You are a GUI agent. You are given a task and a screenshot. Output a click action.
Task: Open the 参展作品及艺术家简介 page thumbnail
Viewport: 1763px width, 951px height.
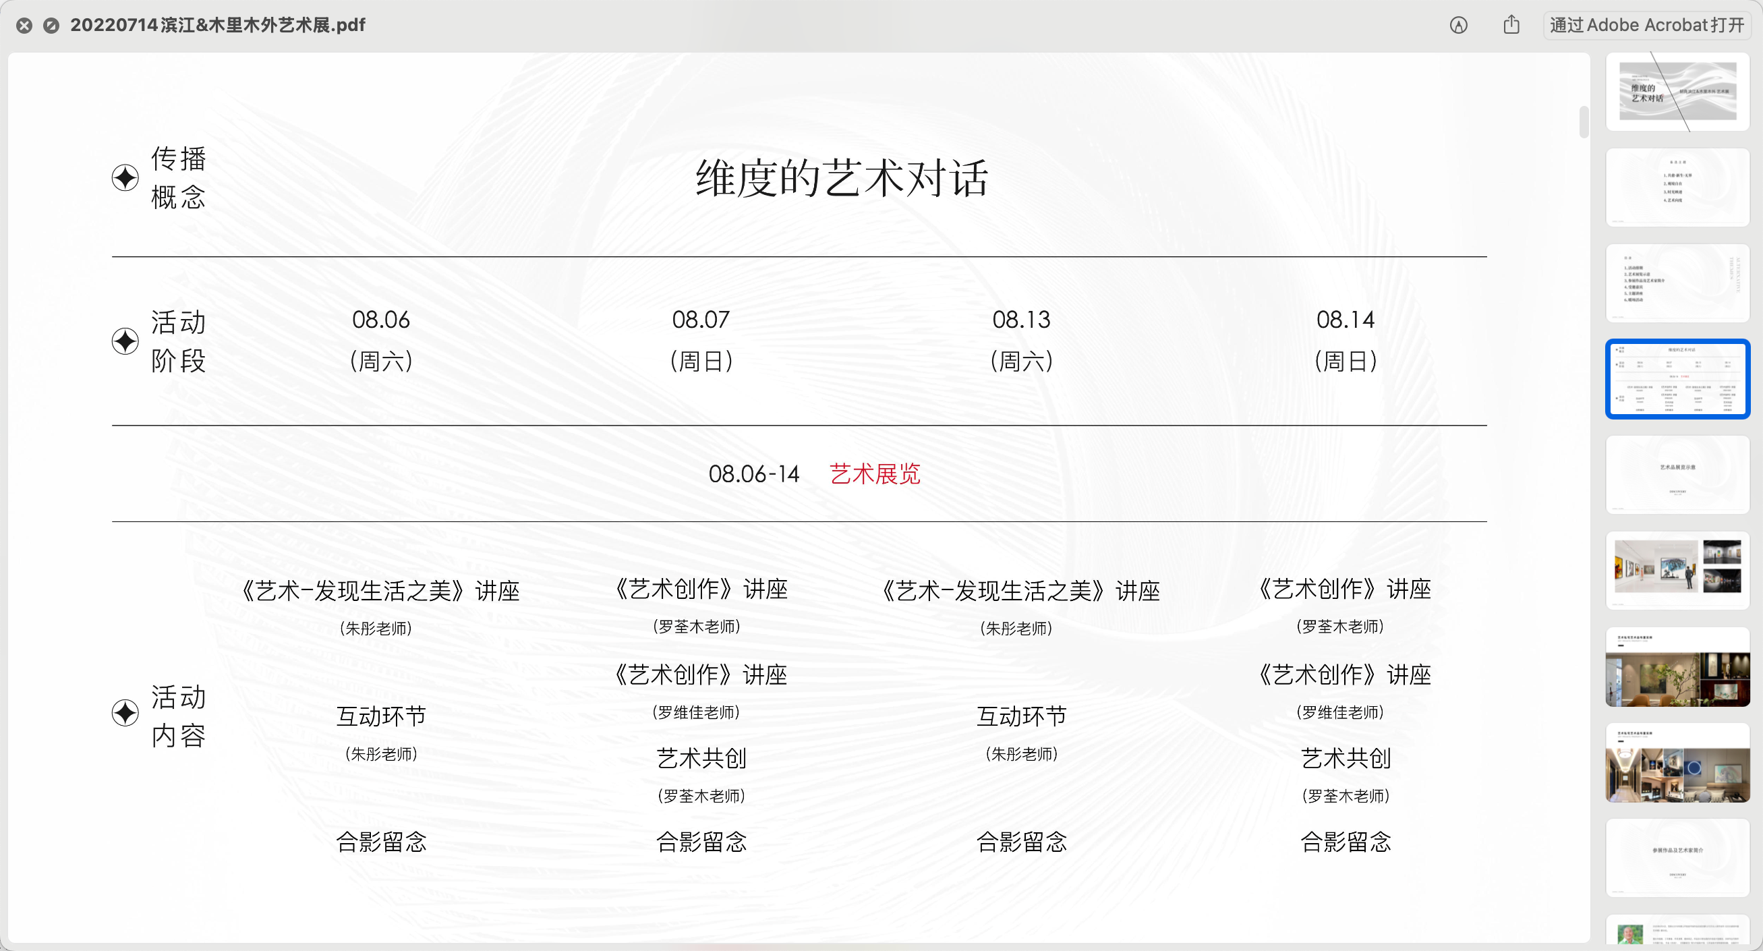click(x=1677, y=859)
